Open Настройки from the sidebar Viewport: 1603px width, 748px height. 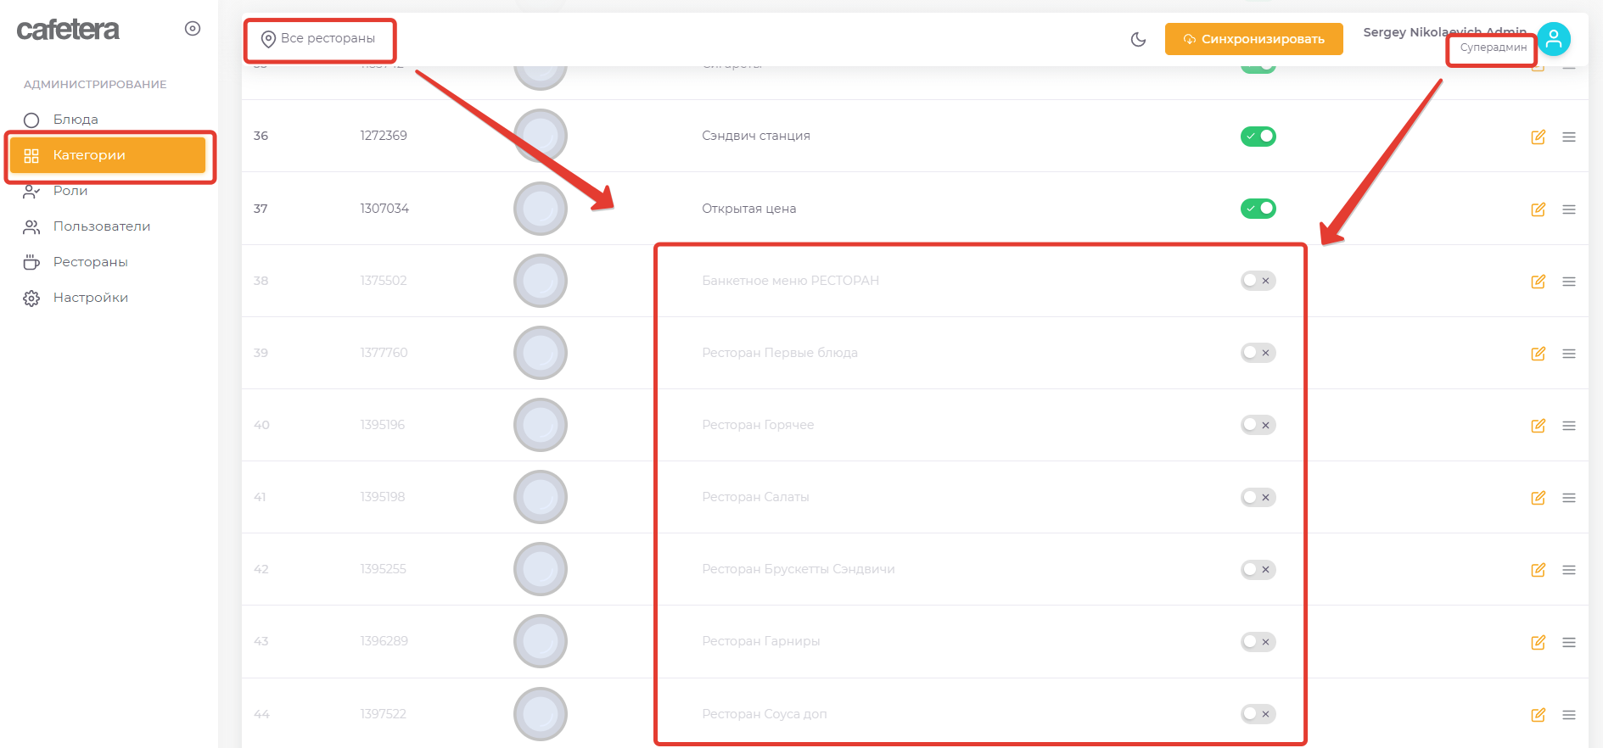pos(90,298)
